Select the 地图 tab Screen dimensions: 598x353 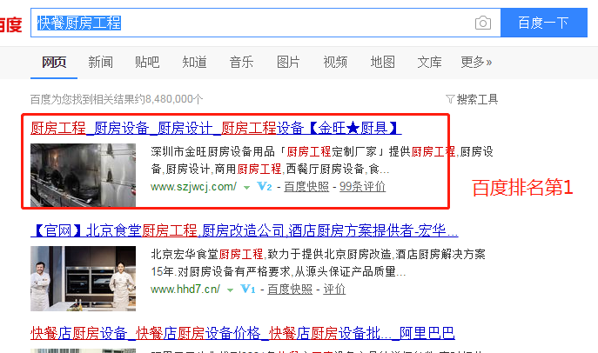(382, 62)
